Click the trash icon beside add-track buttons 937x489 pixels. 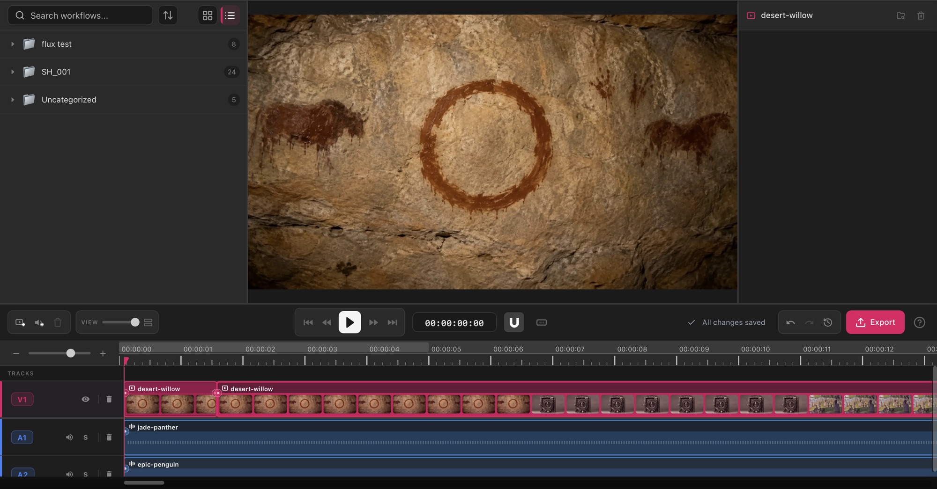(58, 322)
